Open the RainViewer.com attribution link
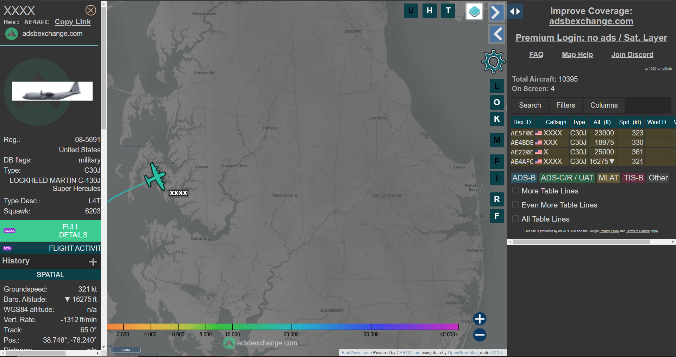676x357 pixels. coord(356,353)
